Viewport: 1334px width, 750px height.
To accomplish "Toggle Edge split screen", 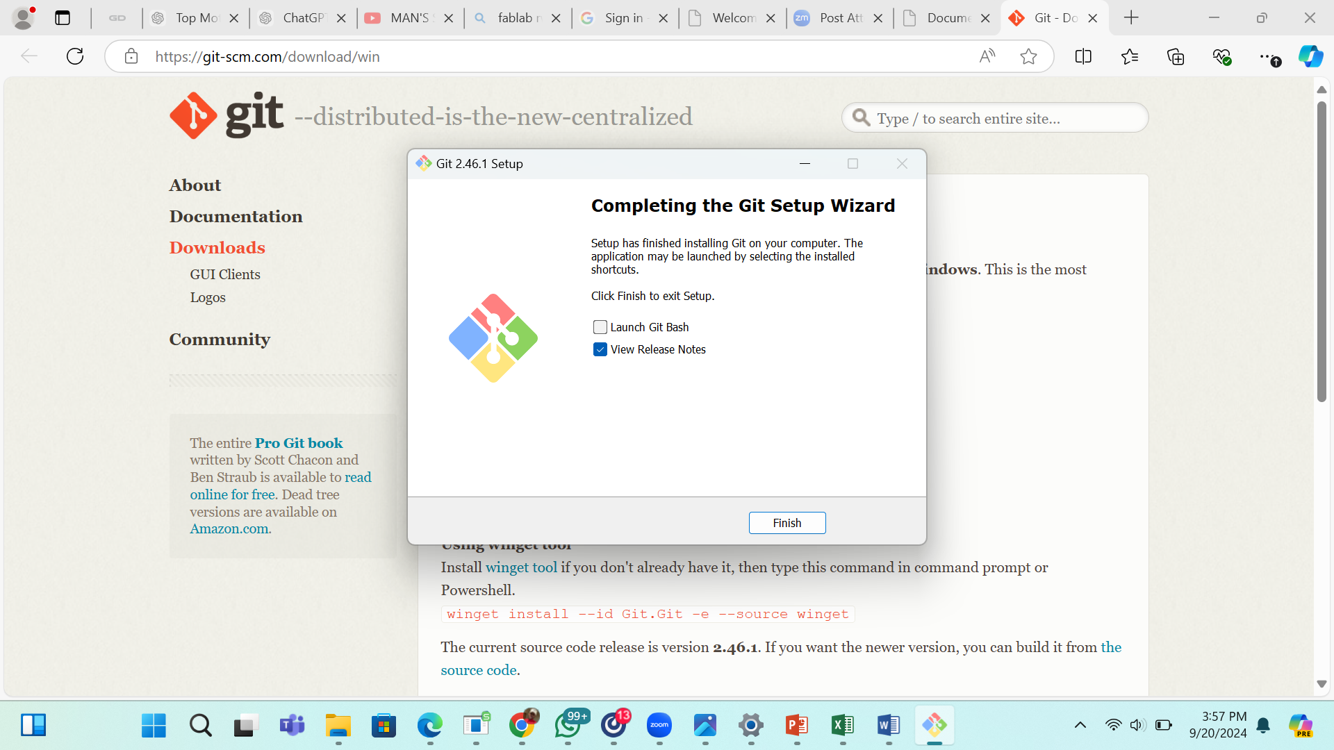I will coord(1083,56).
